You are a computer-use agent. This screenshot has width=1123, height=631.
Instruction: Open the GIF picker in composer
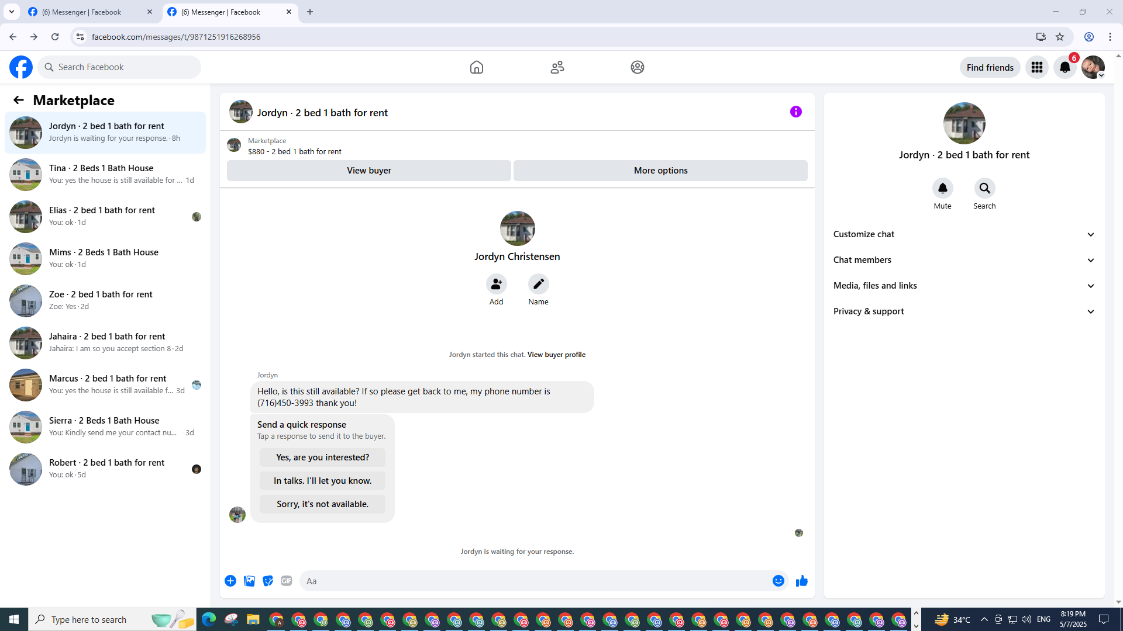pos(286,581)
